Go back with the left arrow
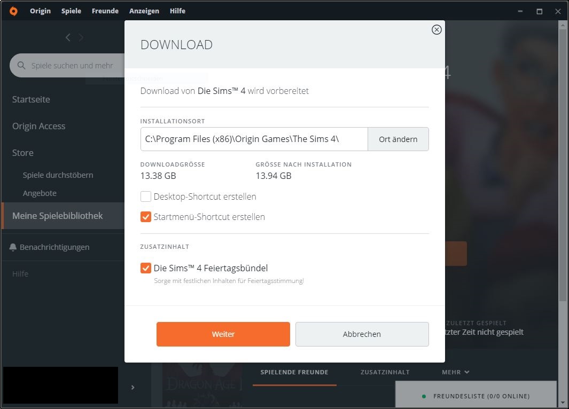569x409 pixels. coord(68,37)
